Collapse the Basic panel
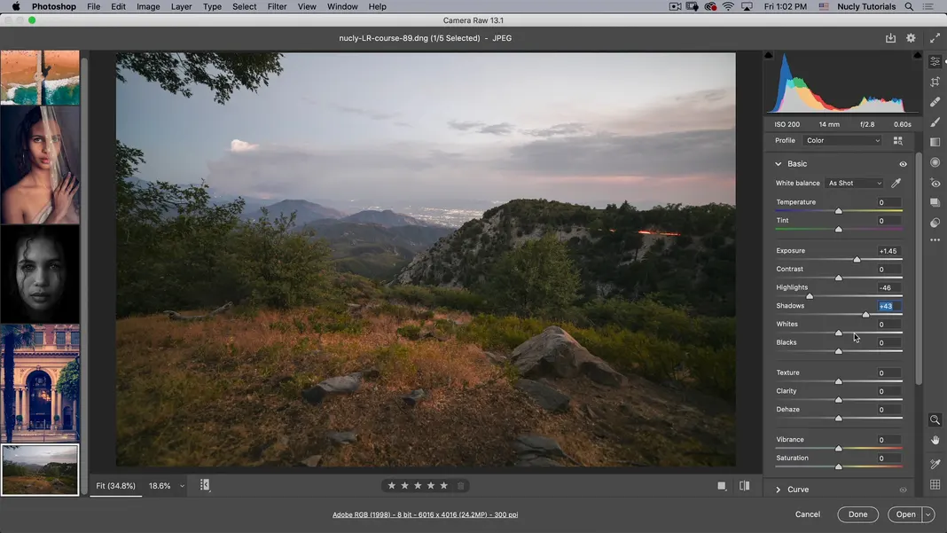The image size is (947, 533). 778,164
